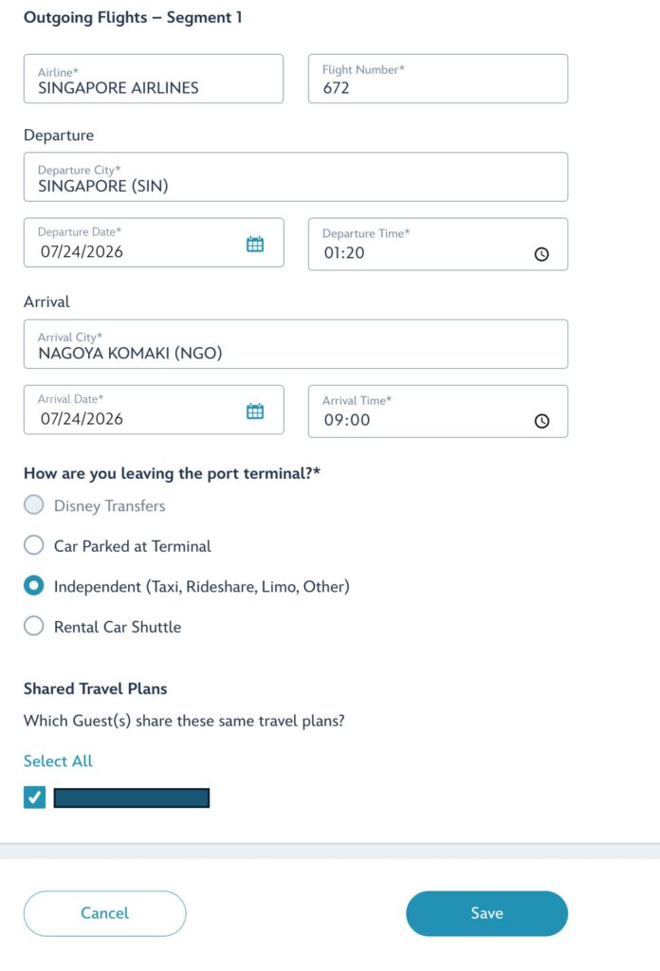This screenshot has height=971, width=660.
Task: Choose the Rental Car Shuttle option
Action: click(x=34, y=626)
